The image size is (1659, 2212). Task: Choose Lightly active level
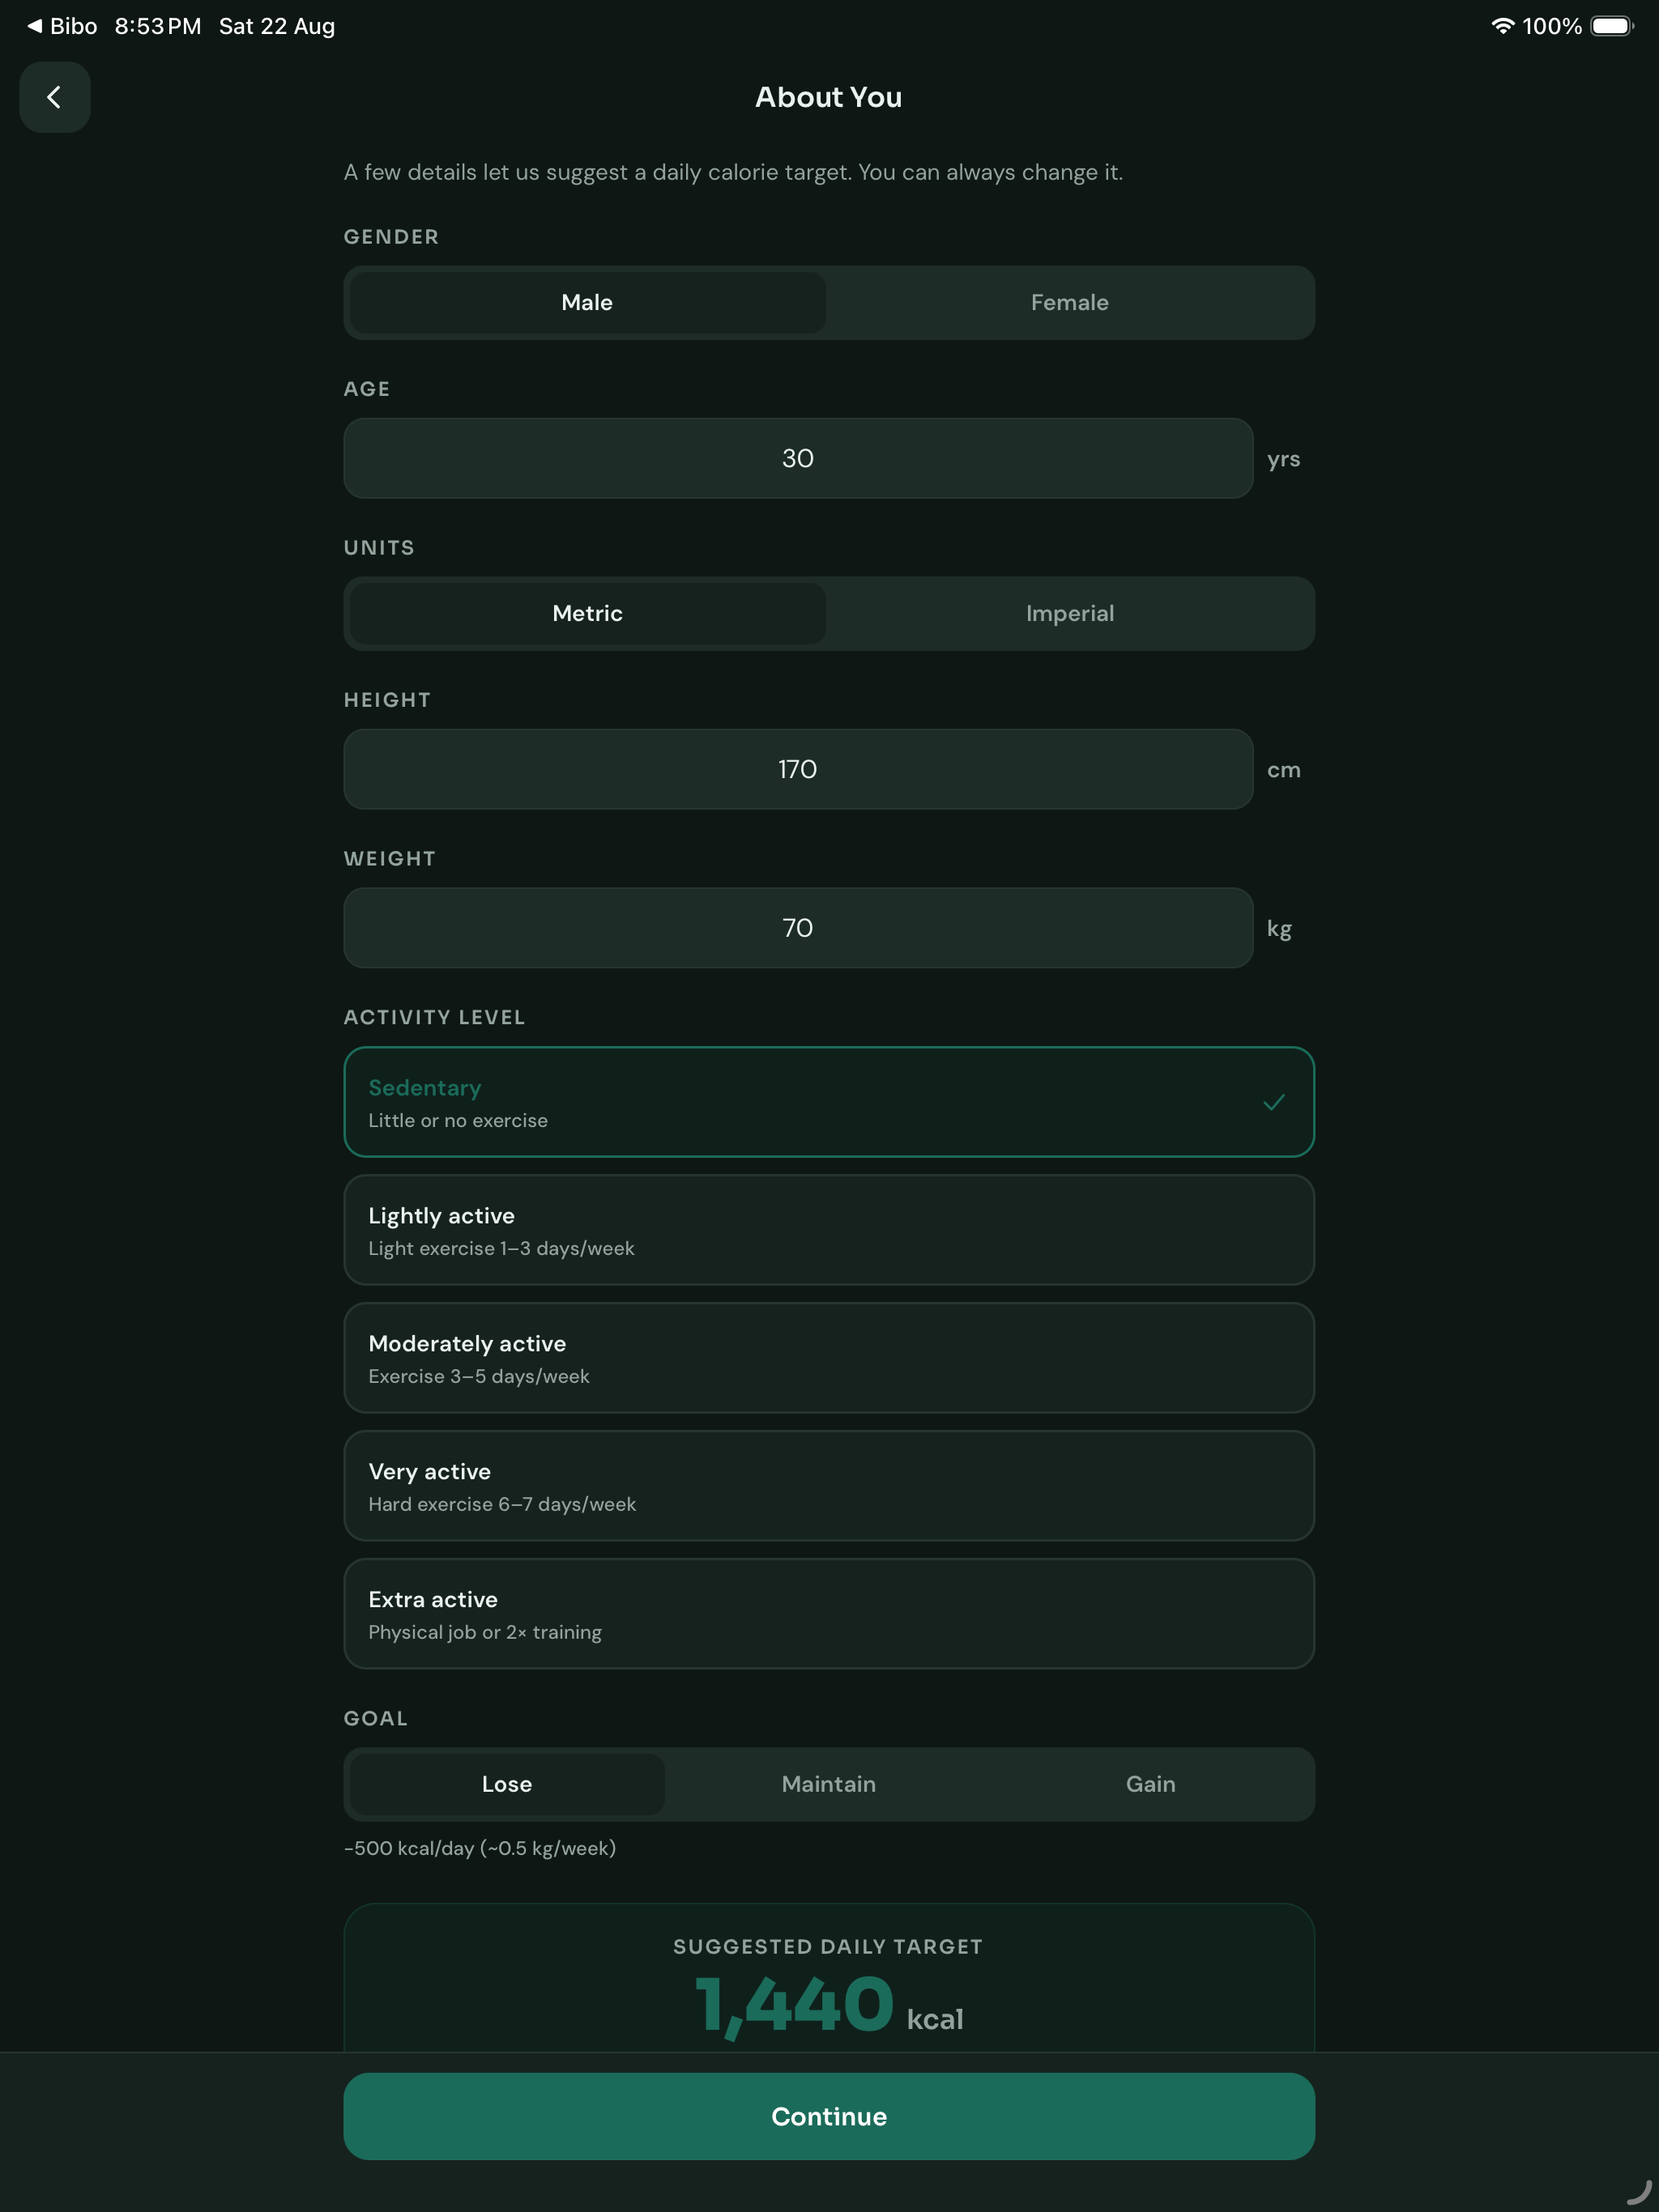[829, 1230]
